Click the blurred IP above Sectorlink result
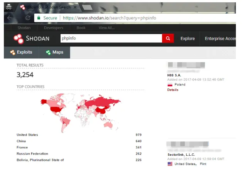Screen dimensions: 249x177 [x=188, y=144]
